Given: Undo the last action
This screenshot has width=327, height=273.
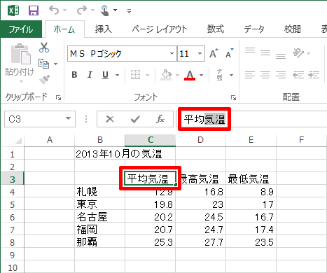Looking at the screenshot, I should click(x=54, y=10).
